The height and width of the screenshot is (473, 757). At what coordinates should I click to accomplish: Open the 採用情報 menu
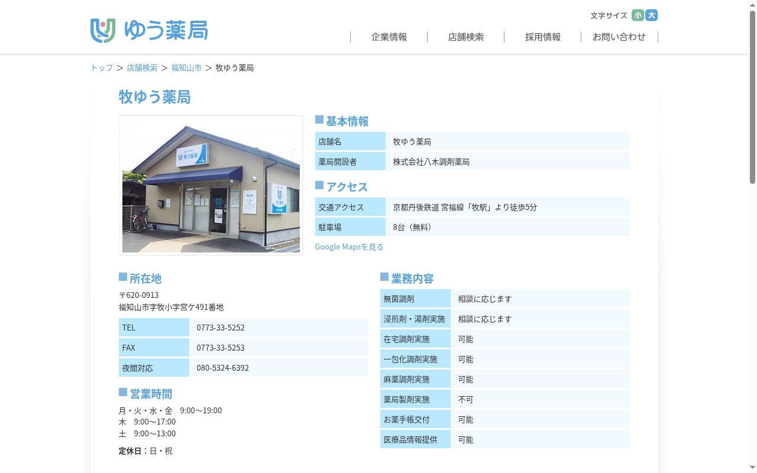pos(543,37)
